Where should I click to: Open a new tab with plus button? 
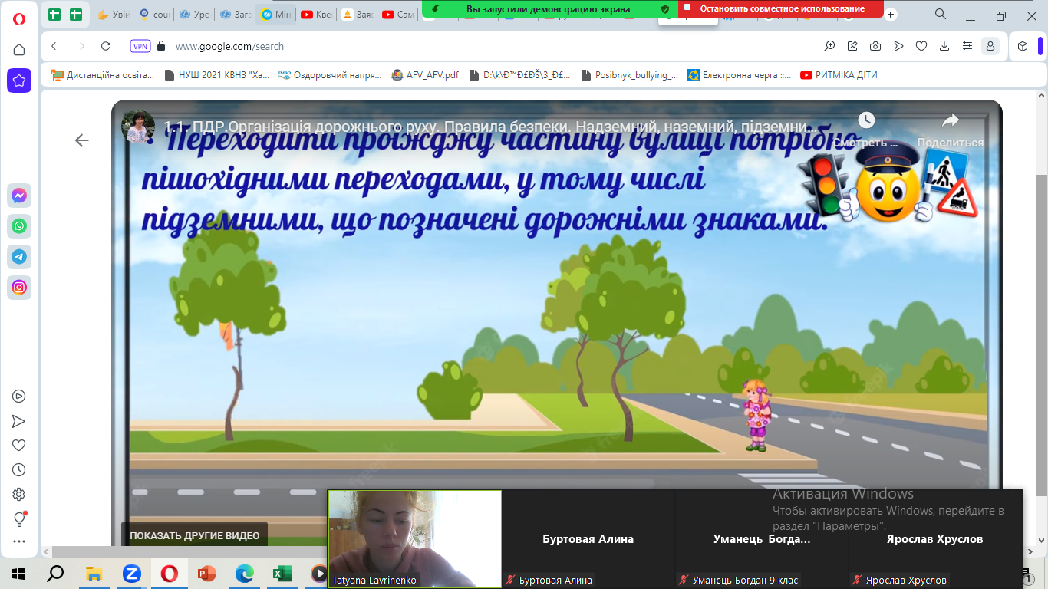(891, 15)
